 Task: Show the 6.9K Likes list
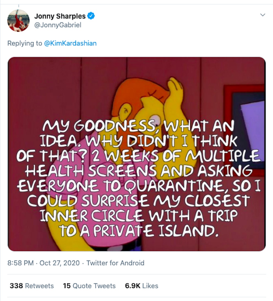[x=141, y=286]
